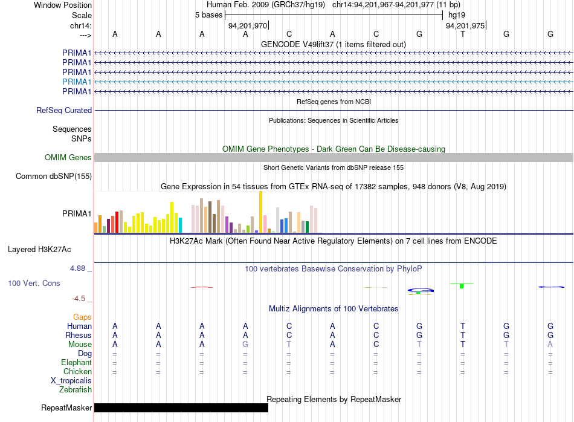The image size is (574, 422).
Task: Click the OMIM Gene Phenotypes track title
Action: [x=334, y=149]
